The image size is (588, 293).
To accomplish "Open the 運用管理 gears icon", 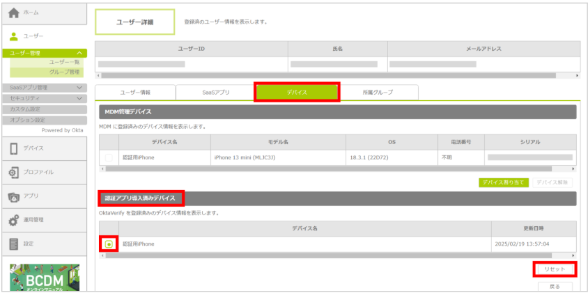I will click(x=14, y=220).
